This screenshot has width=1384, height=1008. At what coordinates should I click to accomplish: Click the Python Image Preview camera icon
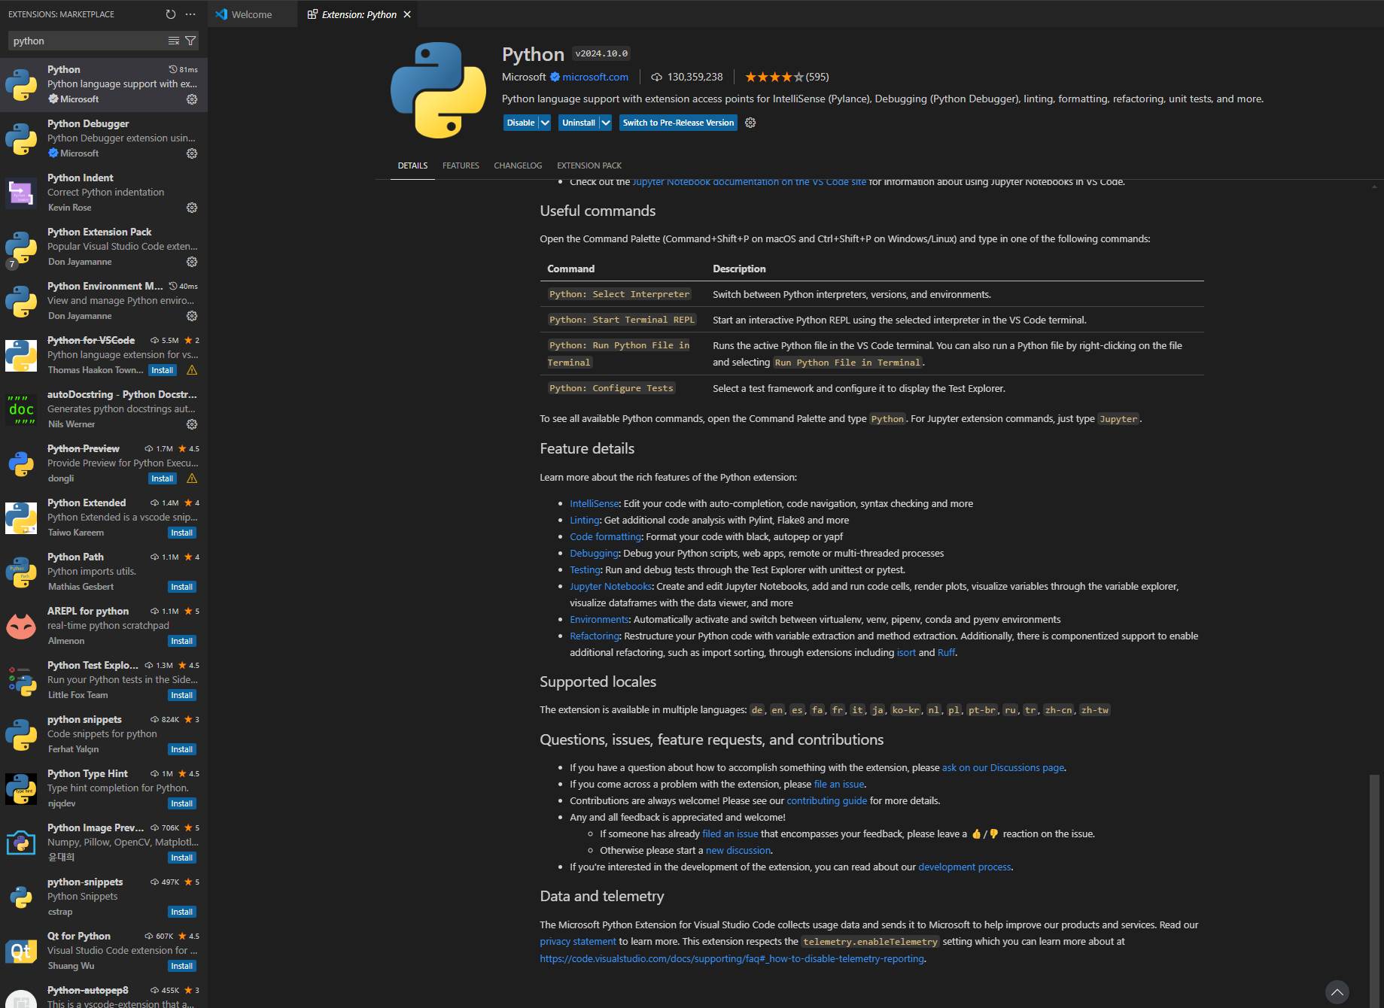coord(21,843)
